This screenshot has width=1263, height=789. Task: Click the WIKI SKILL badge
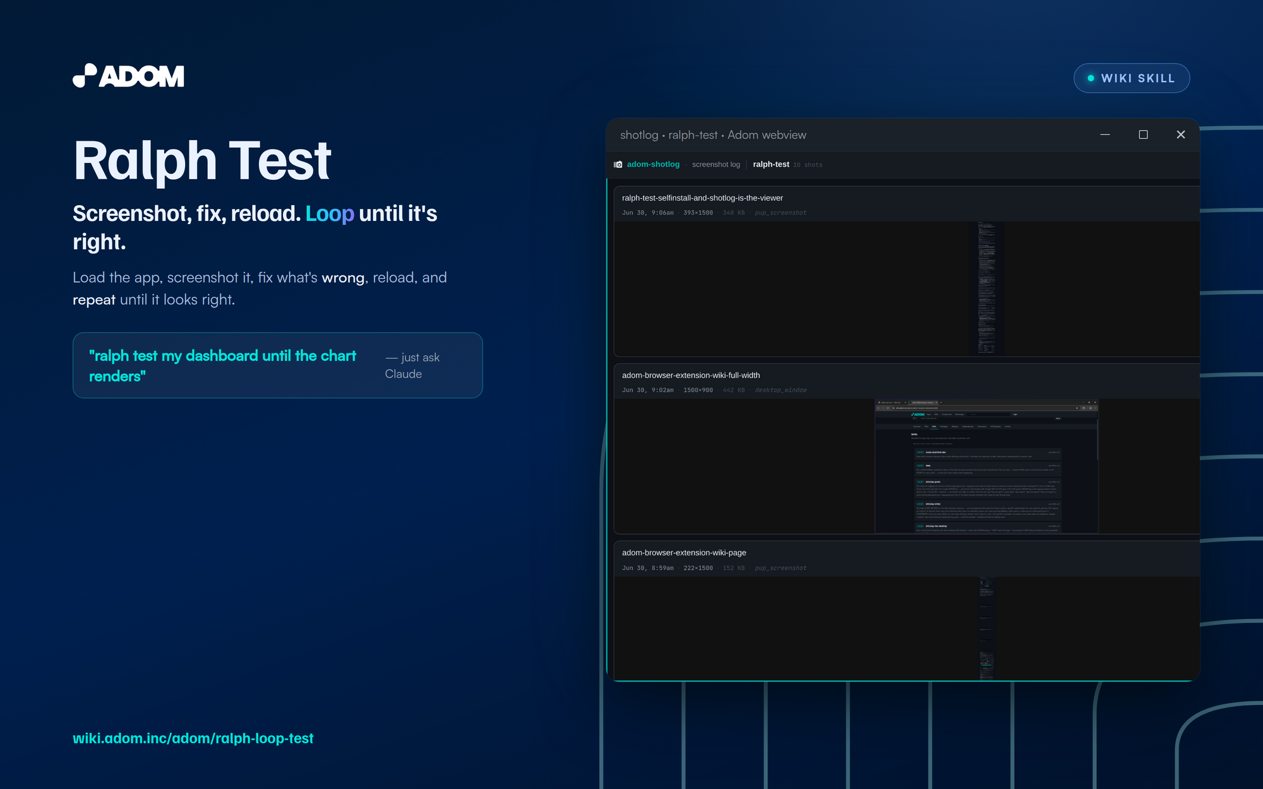click(1132, 78)
